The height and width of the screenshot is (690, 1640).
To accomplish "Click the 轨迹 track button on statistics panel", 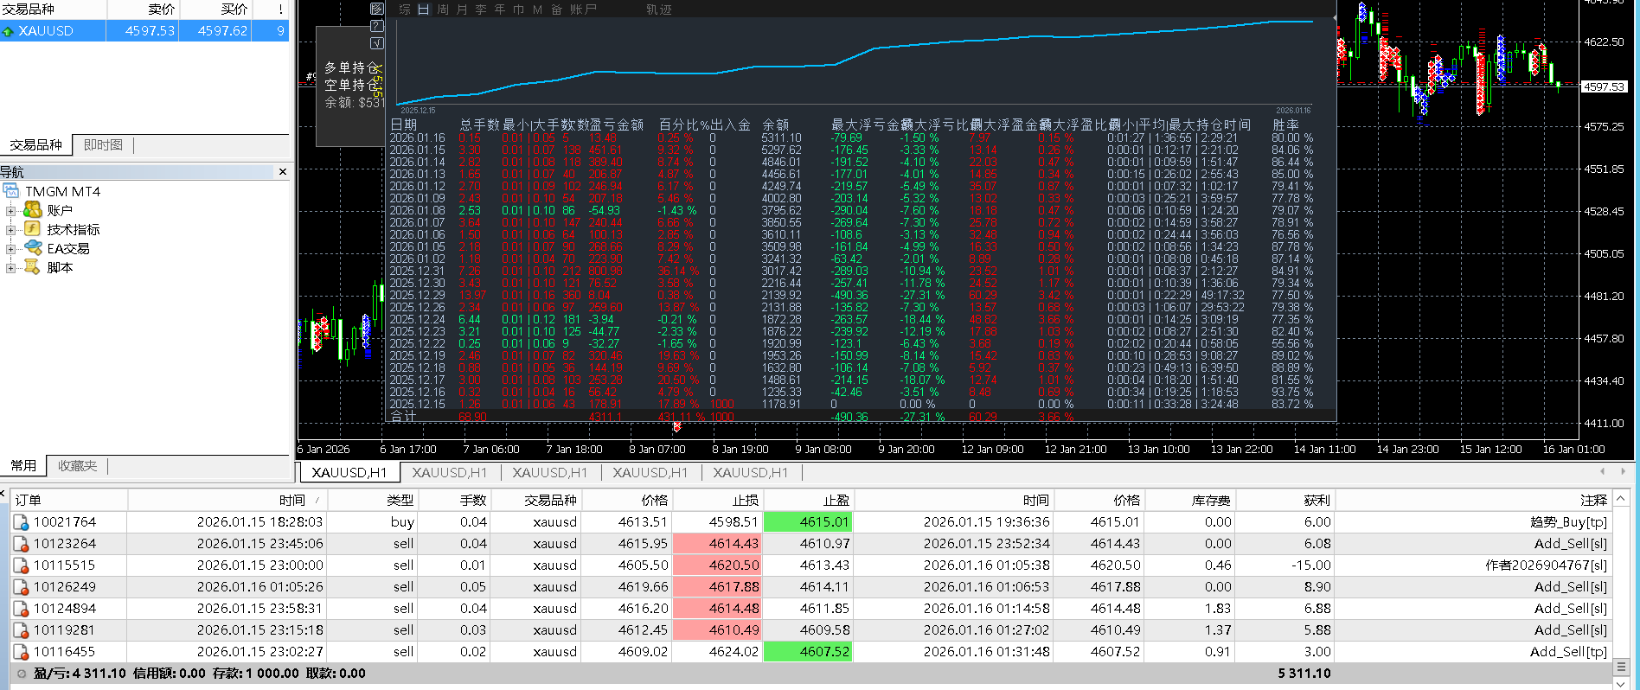I will [x=658, y=10].
